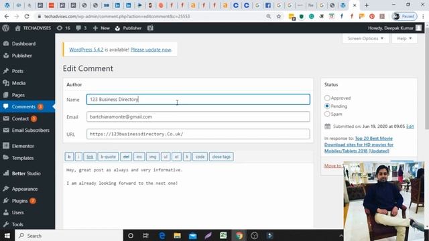Select the Approved status radio button
Image resolution: width=429 pixels, height=241 pixels.
[x=327, y=98]
